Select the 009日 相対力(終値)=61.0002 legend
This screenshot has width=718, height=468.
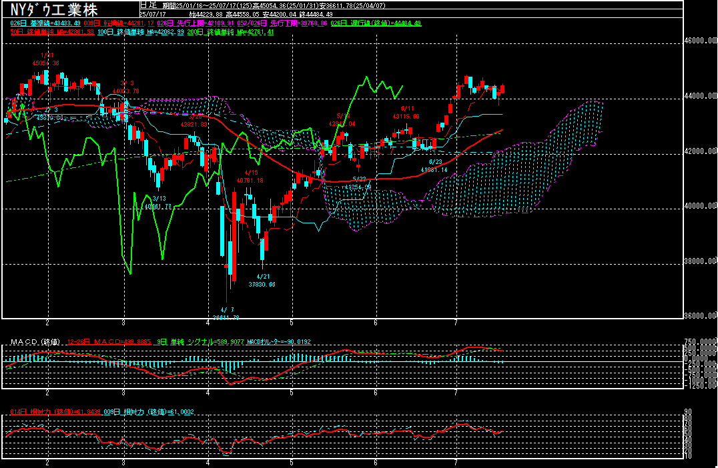coord(149,412)
